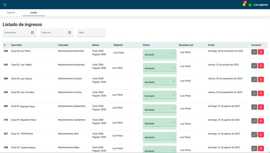Delete record 310 with the trash icon

[x=261, y=121]
